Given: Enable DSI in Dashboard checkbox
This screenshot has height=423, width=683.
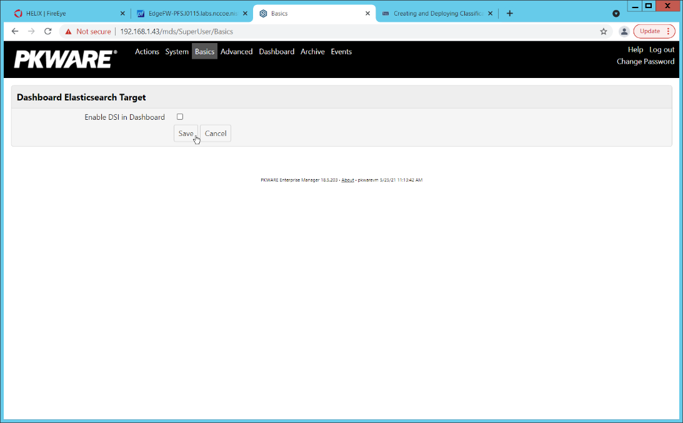Looking at the screenshot, I should [x=180, y=117].
